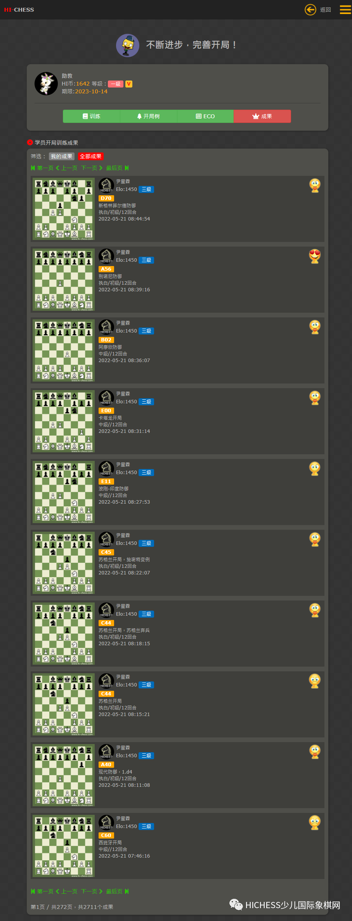Open the ECO tab

[x=205, y=116]
